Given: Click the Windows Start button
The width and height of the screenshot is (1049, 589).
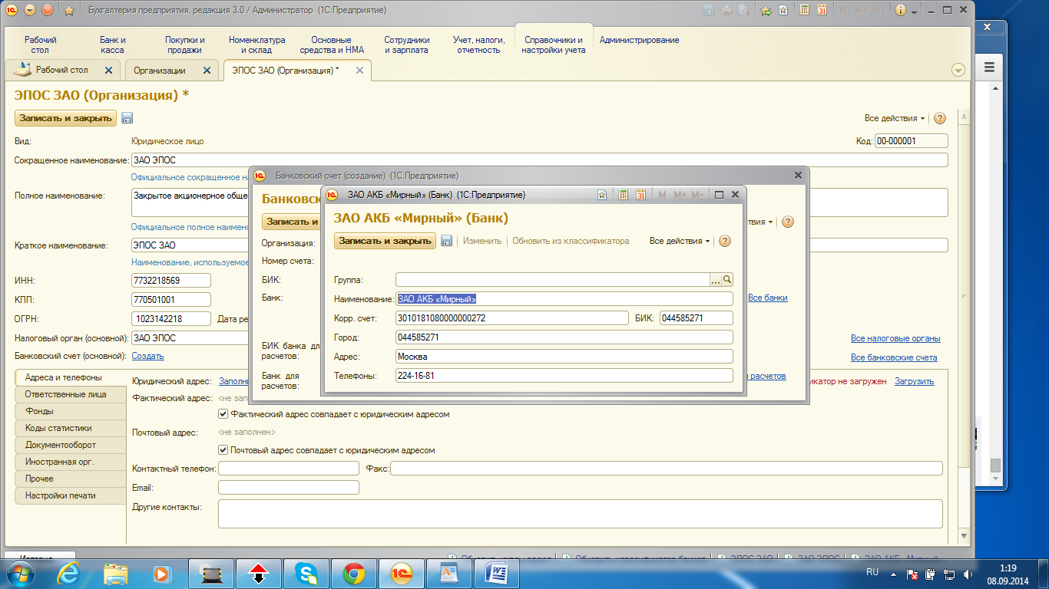Looking at the screenshot, I should point(22,573).
